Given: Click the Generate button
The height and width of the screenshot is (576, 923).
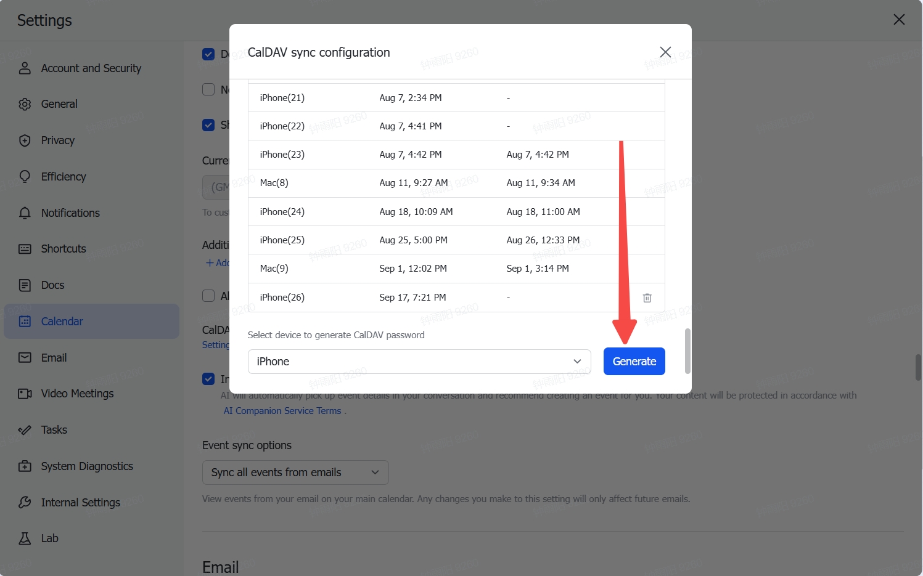Looking at the screenshot, I should [x=634, y=362].
